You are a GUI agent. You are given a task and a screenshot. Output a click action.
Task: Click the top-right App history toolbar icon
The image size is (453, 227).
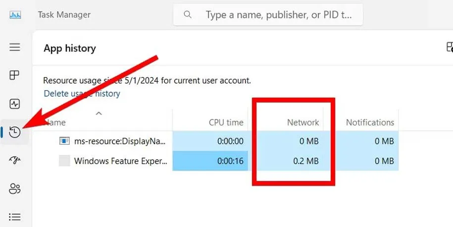pyautogui.click(x=449, y=47)
